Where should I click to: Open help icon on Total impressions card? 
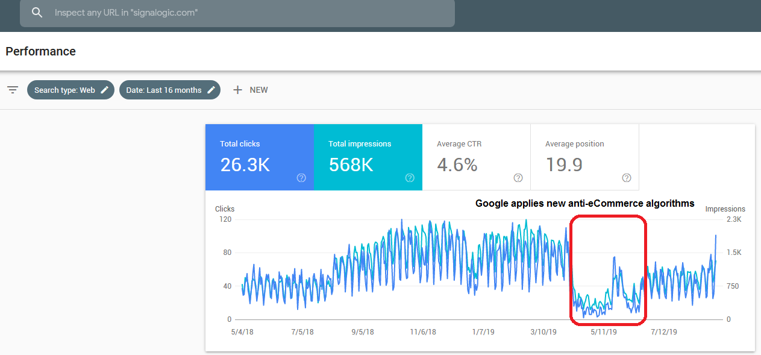click(410, 178)
